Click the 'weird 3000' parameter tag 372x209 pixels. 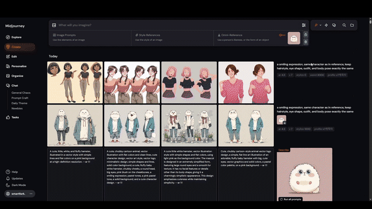coord(317,75)
